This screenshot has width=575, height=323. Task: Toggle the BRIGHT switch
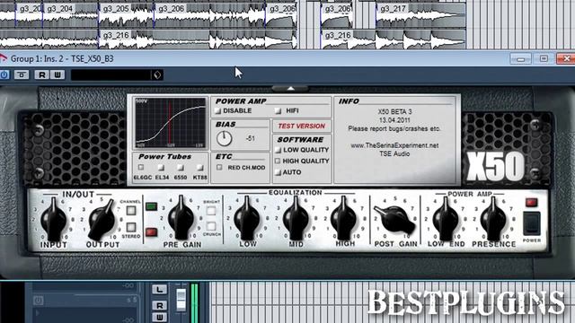coord(211,211)
